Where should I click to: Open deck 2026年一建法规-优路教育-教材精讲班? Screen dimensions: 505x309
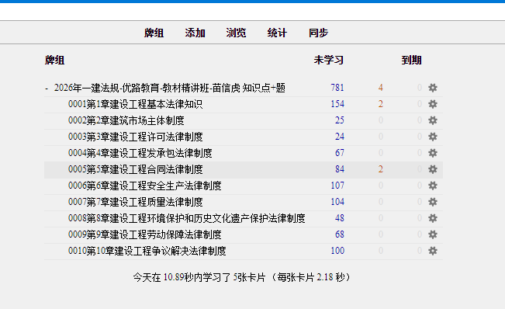tap(169, 88)
